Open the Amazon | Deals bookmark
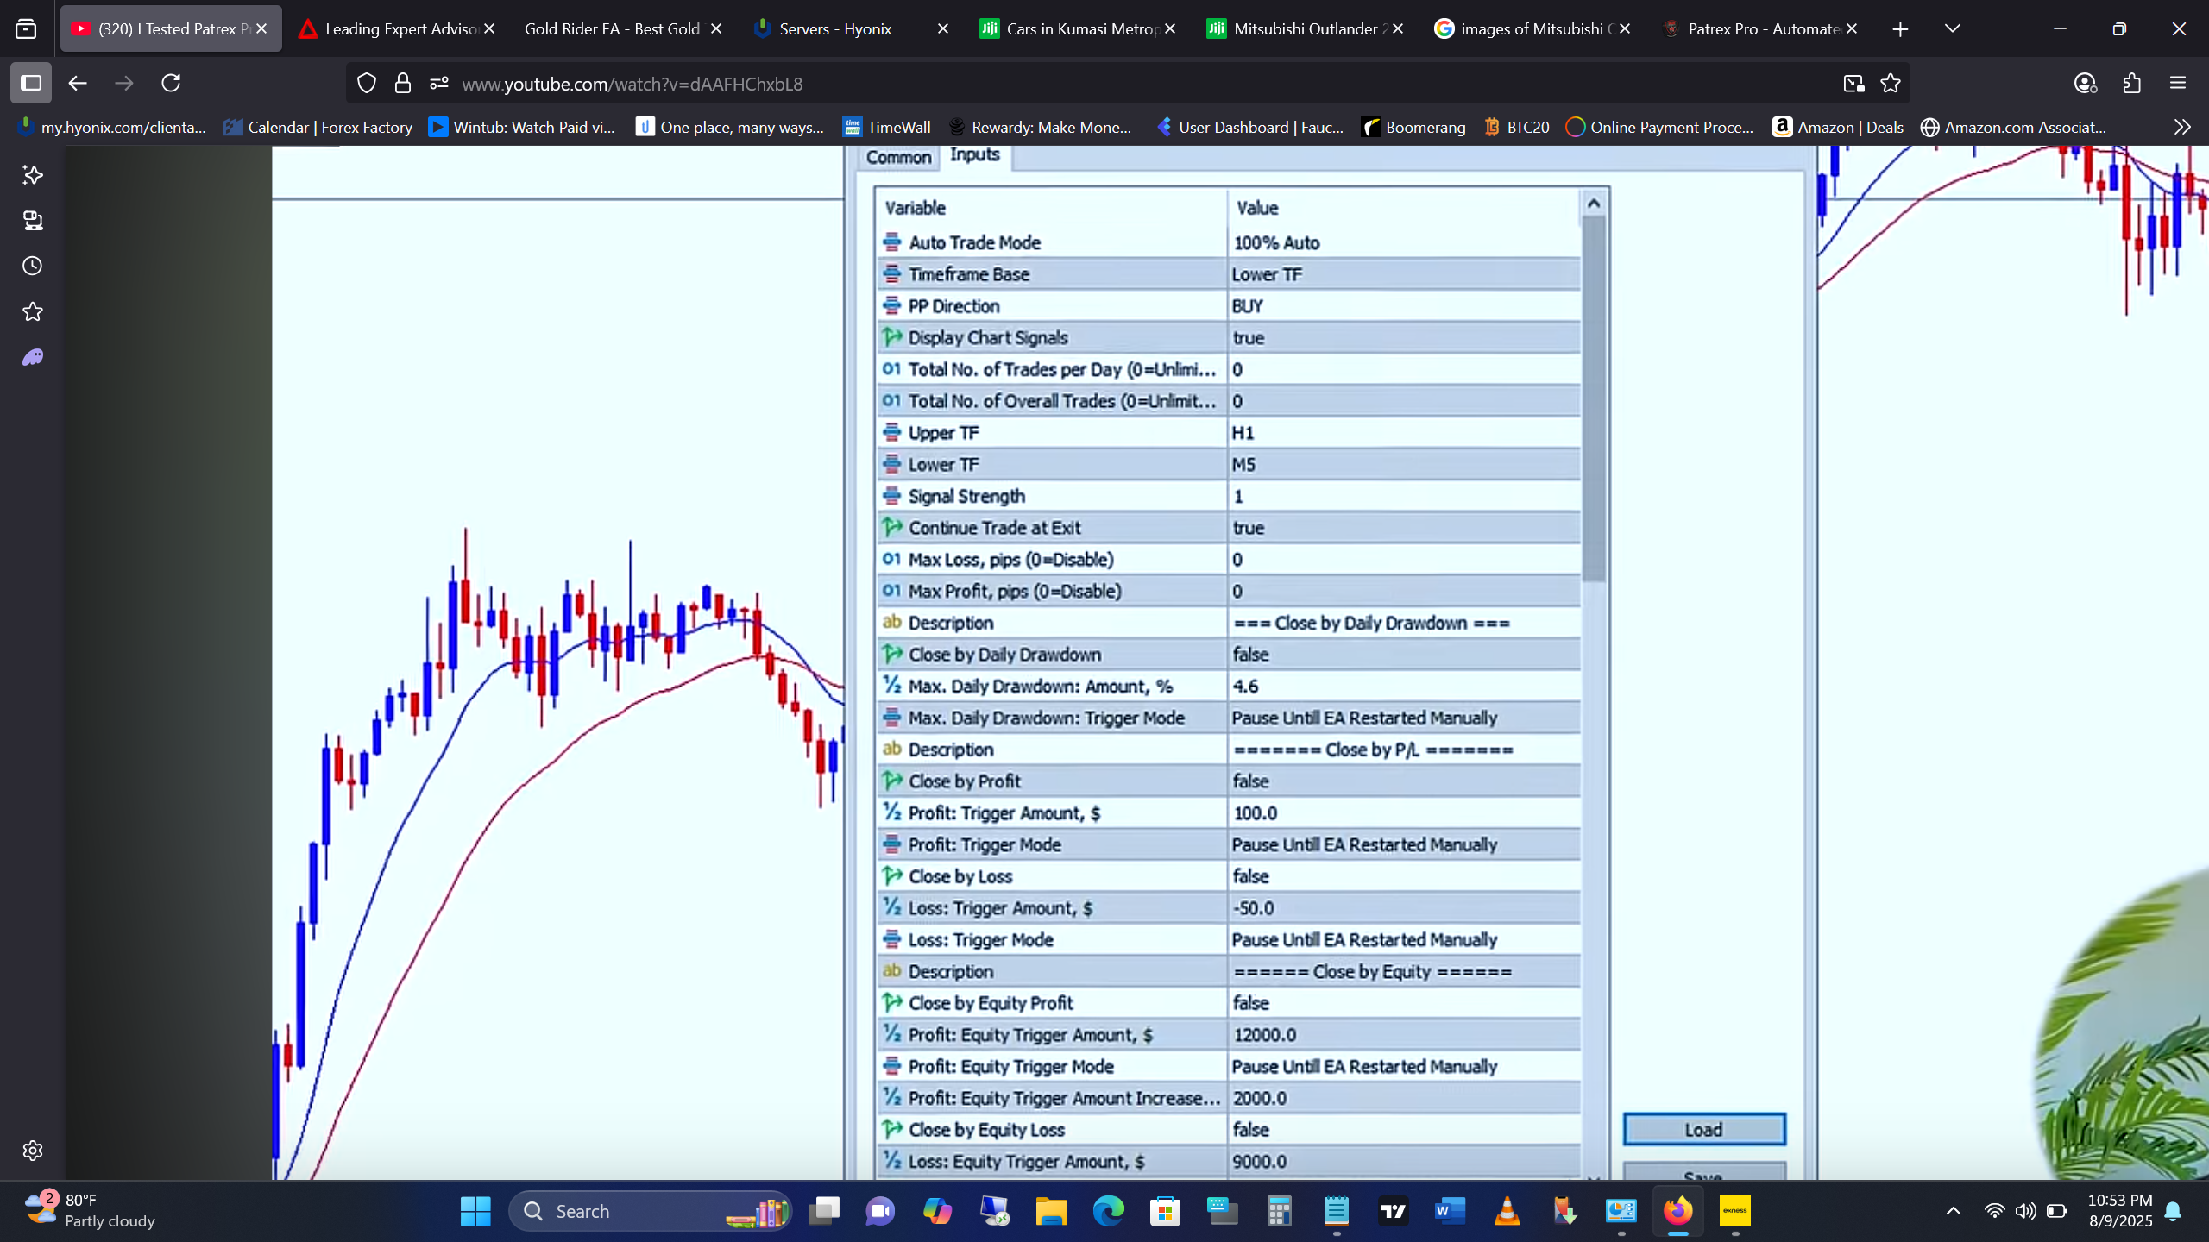The height and width of the screenshot is (1242, 2209). (x=1838, y=128)
